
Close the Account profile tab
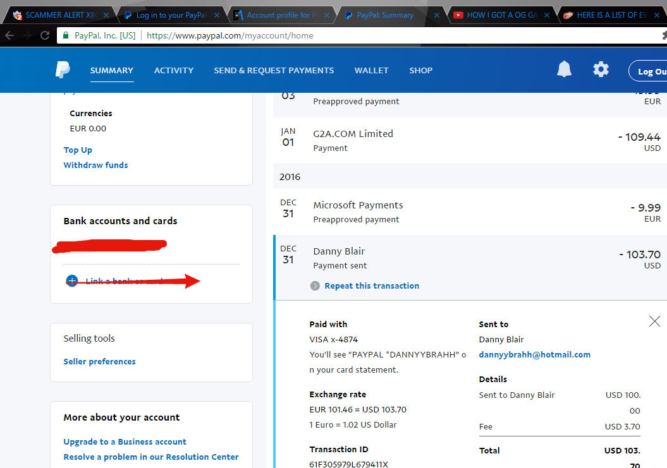tap(327, 15)
